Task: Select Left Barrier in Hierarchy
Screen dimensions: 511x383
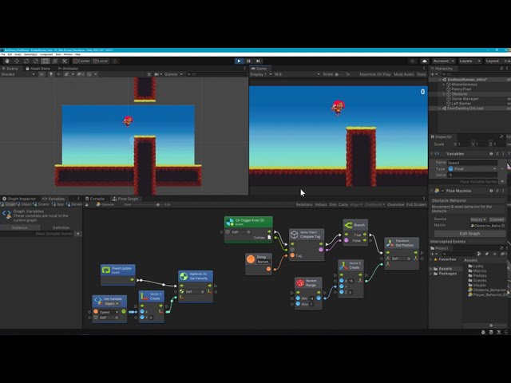Action: click(x=461, y=103)
